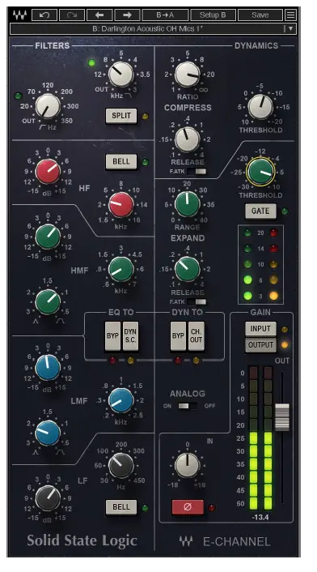This screenshot has height=572, width=317.
Task: Click the input trim IN knob
Action: pos(187,466)
